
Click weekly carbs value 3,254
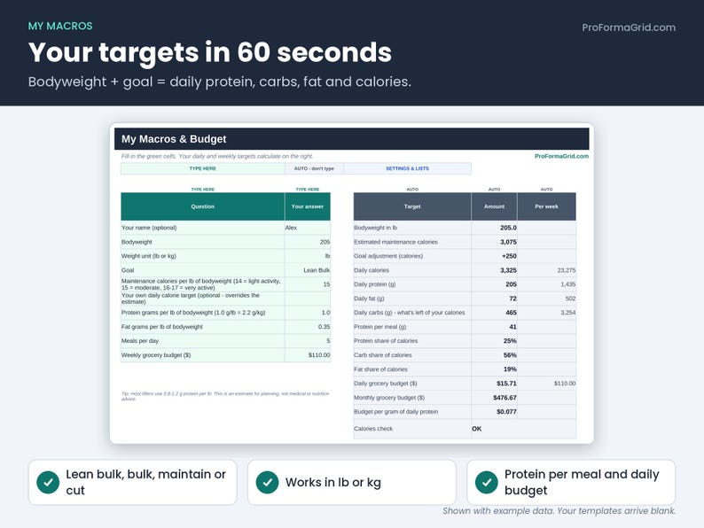tap(546, 313)
